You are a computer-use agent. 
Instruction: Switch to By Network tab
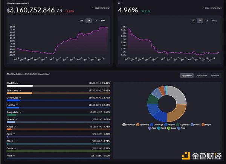point(200,75)
